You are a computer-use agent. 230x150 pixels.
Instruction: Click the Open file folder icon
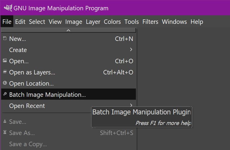click(4, 61)
